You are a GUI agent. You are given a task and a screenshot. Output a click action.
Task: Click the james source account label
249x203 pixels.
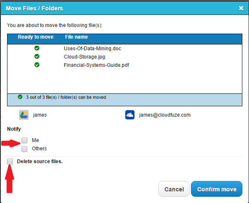coord(40,115)
